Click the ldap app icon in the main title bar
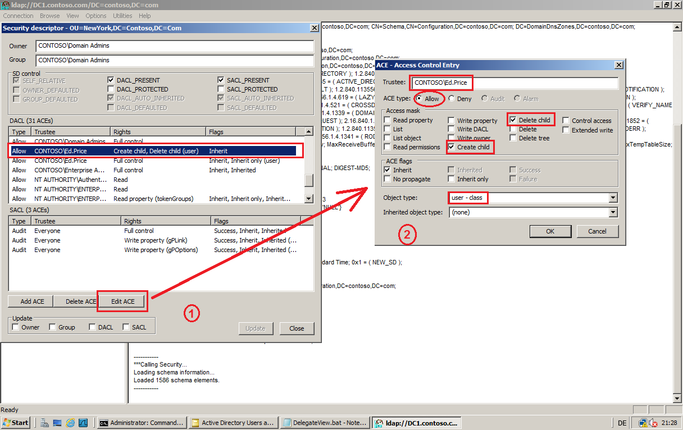The image size is (683, 430). 5,4
